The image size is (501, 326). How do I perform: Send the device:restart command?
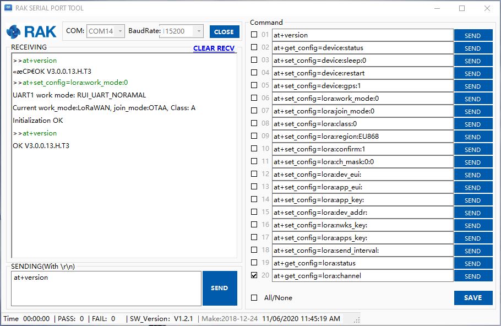(472, 73)
